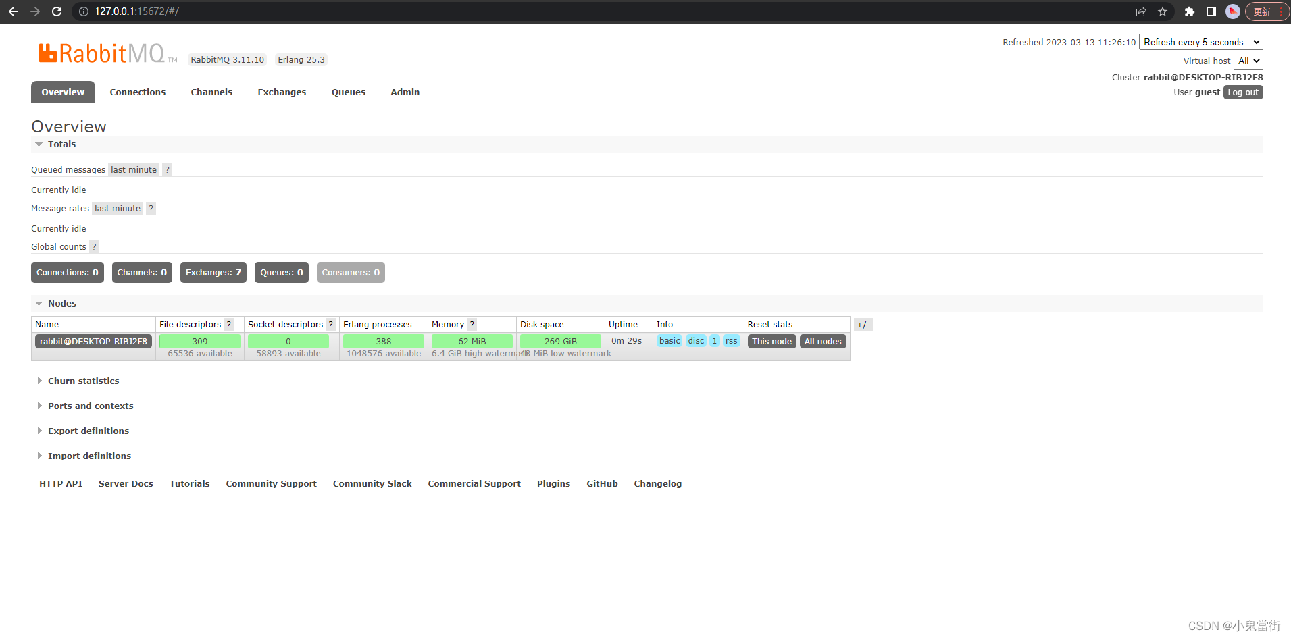Open help for File descriptors column
The image size is (1291, 638).
point(229,325)
